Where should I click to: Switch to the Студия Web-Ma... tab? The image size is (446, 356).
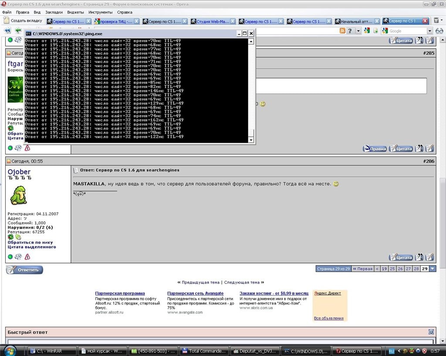click(211, 21)
